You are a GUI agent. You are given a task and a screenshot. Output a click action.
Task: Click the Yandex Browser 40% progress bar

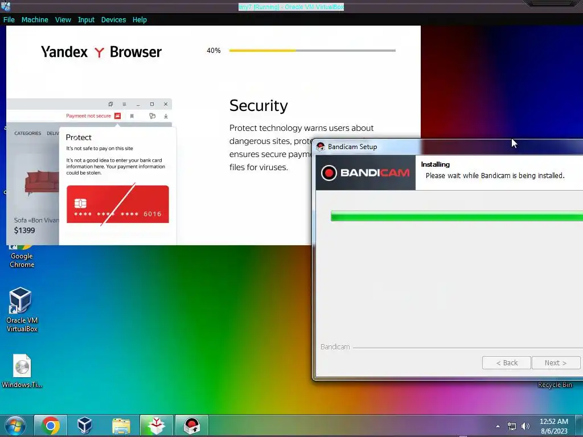tap(313, 50)
